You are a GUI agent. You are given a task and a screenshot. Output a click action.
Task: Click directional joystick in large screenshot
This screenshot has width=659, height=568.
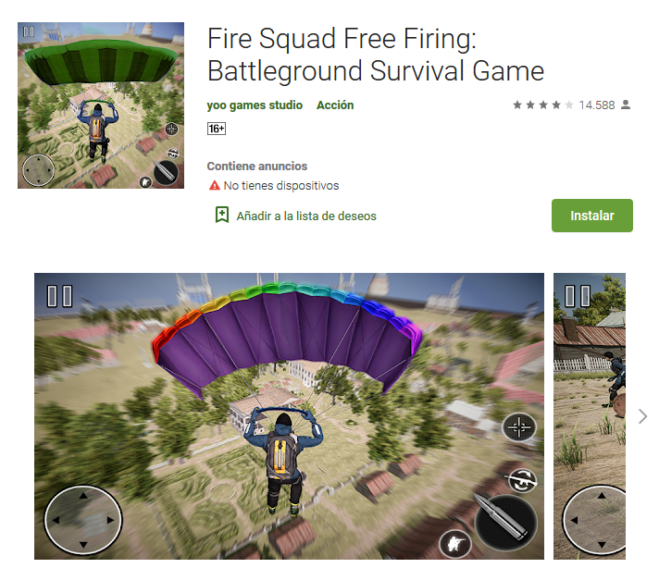[83, 520]
